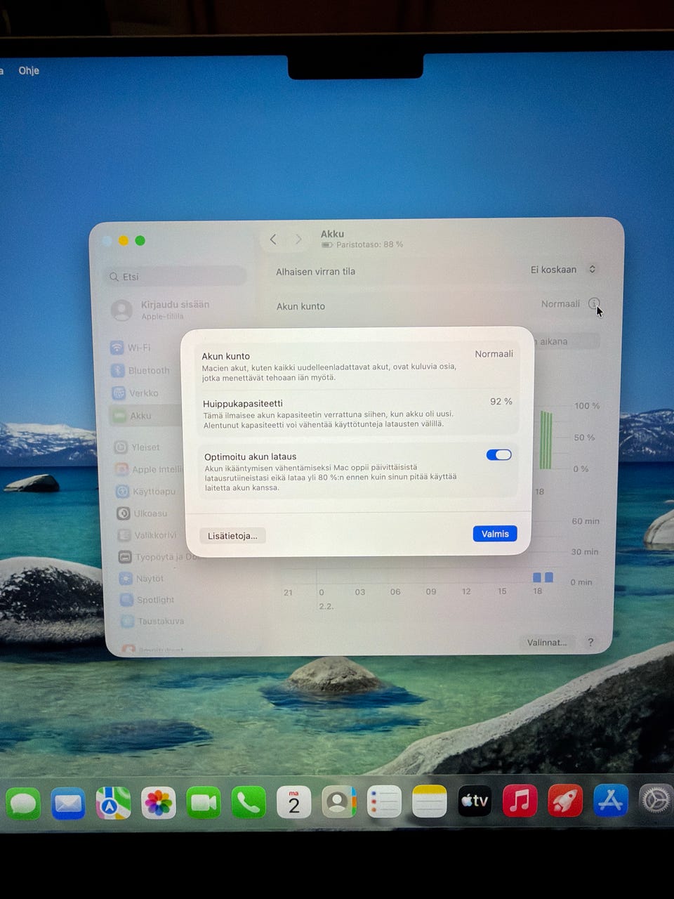Open Contacts from the Dock
The height and width of the screenshot is (899, 674).
[339, 802]
